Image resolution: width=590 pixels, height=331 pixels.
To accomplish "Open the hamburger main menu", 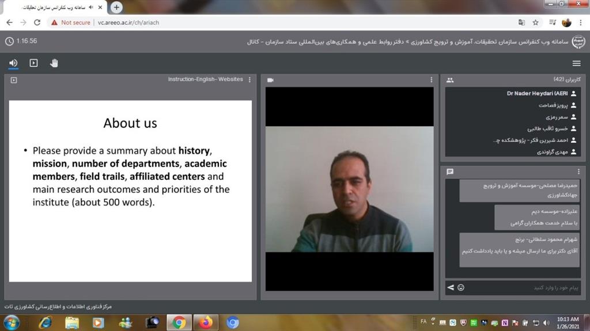I will (x=576, y=63).
